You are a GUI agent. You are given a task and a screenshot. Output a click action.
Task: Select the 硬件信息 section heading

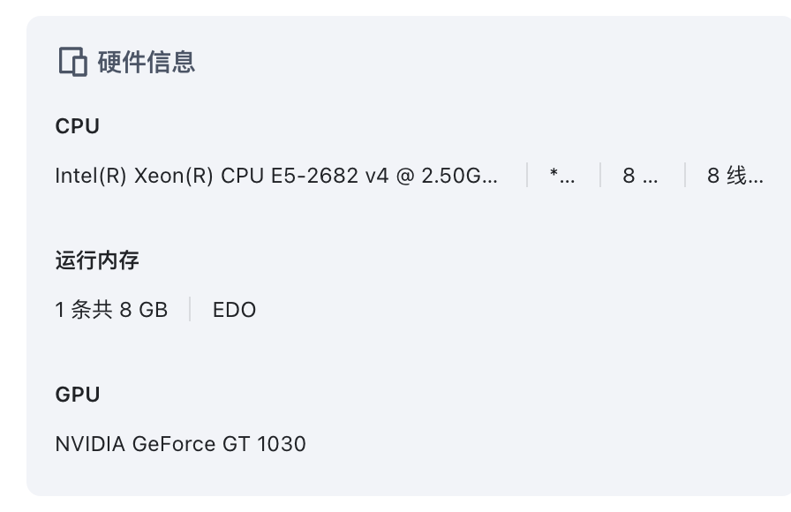pyautogui.click(x=147, y=62)
